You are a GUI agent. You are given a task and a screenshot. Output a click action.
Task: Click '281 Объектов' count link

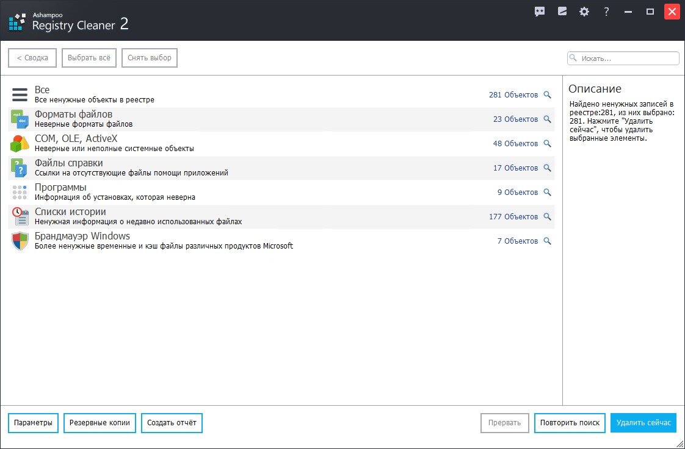pos(513,94)
